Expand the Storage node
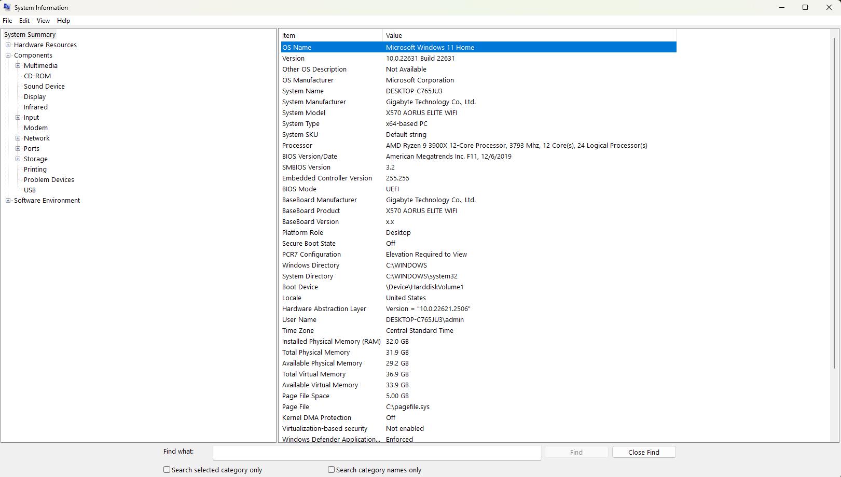The image size is (841, 477). (18, 159)
